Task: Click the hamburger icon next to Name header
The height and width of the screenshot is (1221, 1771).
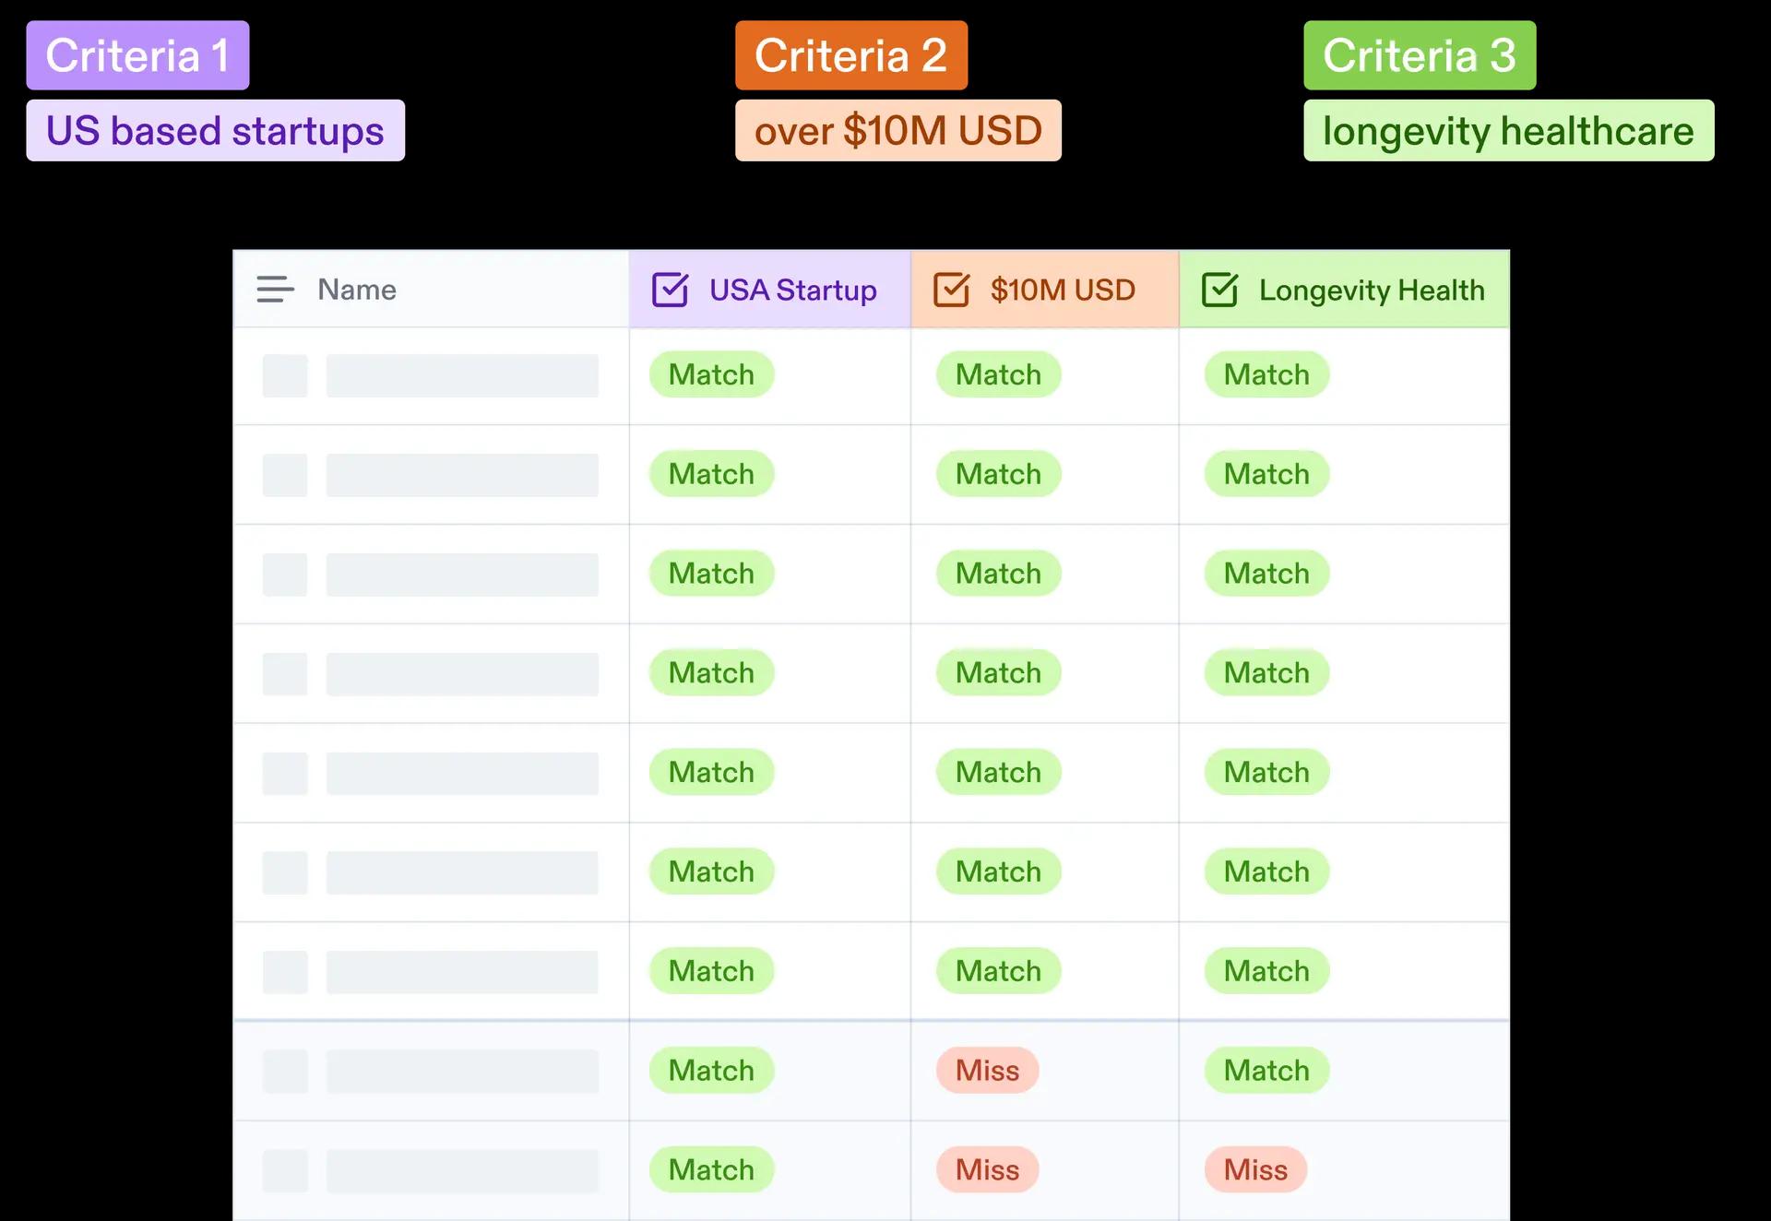Action: 274,290
